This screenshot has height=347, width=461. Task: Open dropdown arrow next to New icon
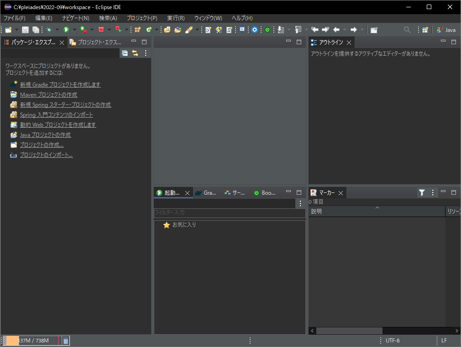pos(16,30)
